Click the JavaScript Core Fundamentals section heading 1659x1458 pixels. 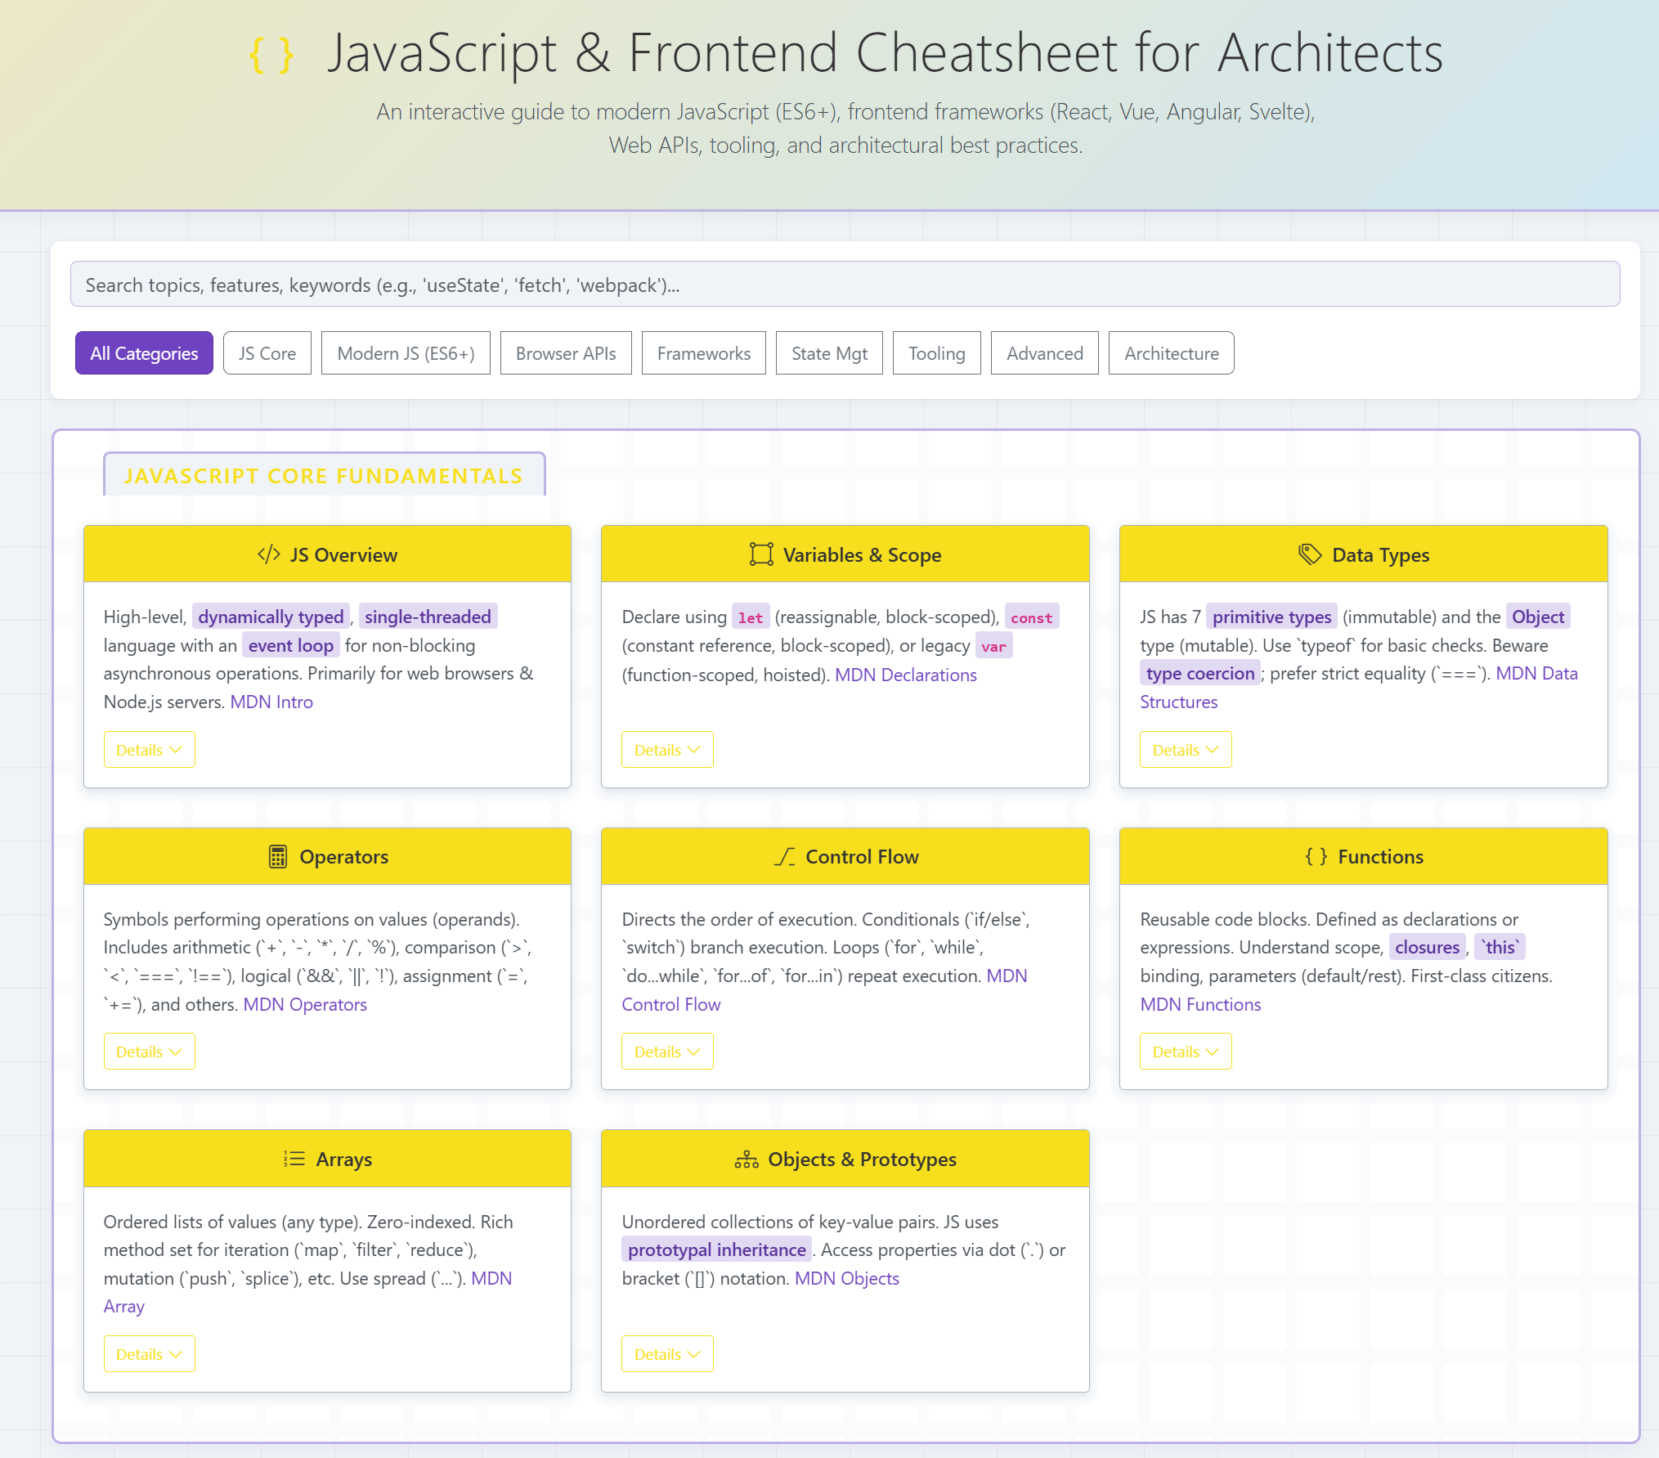point(324,476)
